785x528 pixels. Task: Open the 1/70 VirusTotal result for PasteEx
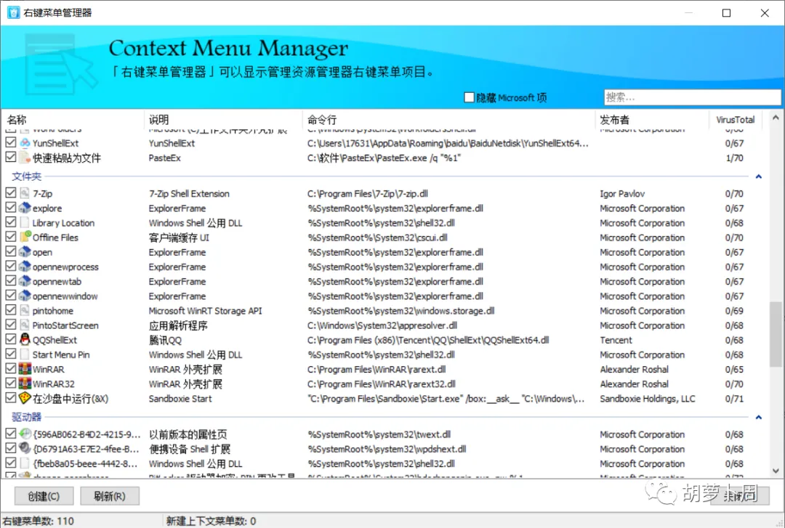[734, 158]
